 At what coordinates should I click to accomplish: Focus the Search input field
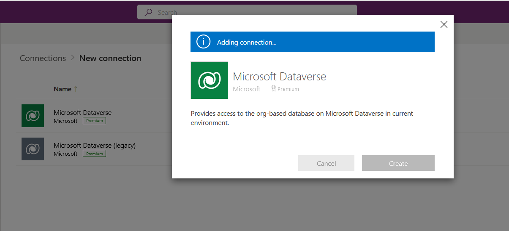coord(247,12)
